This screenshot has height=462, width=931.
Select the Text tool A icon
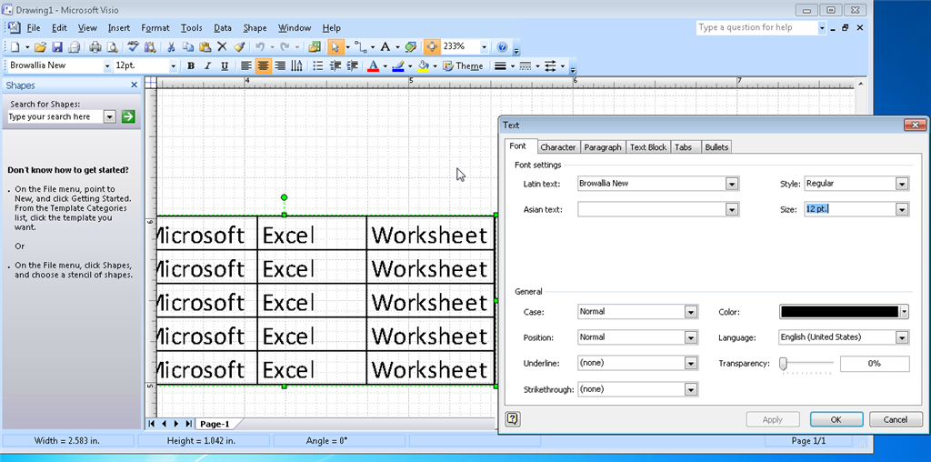(x=385, y=47)
